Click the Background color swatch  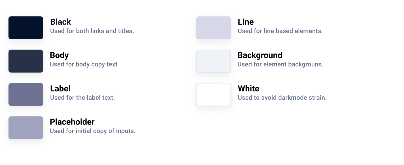pos(213,61)
